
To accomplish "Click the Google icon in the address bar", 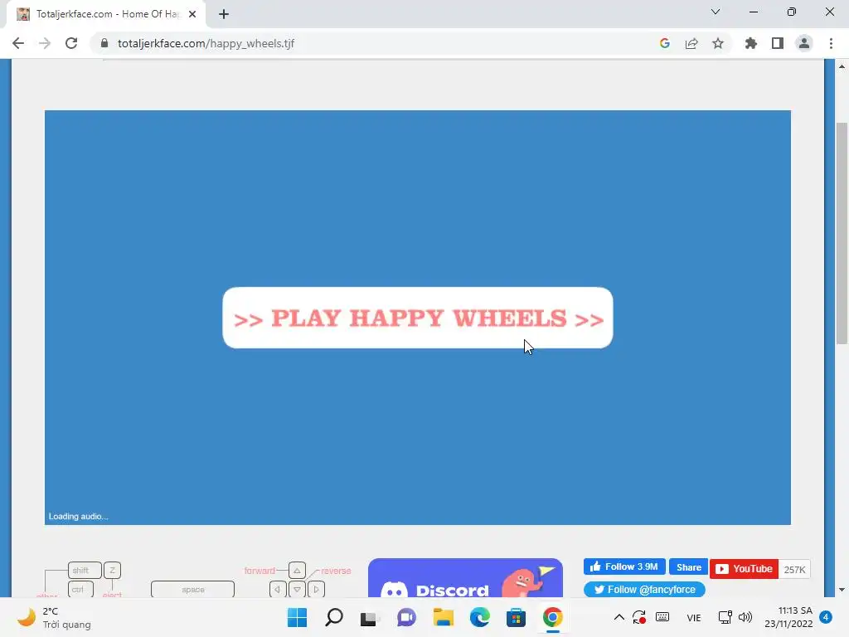I will point(665,43).
